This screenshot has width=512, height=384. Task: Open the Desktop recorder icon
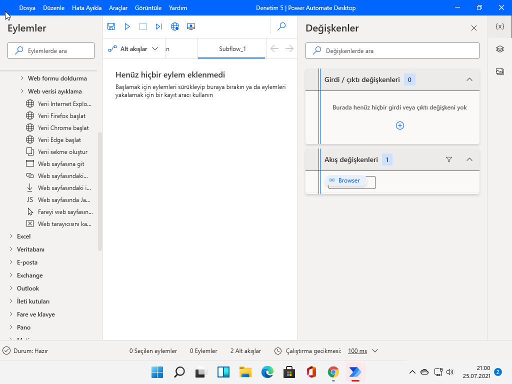click(190, 26)
